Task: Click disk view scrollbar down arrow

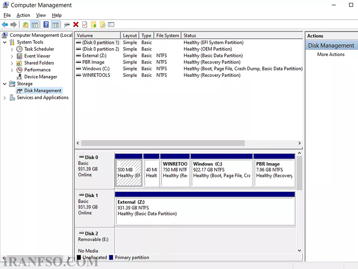Action: click(299, 251)
